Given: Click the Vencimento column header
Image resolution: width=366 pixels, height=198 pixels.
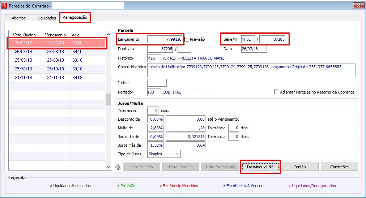Looking at the screenshot, I should [x=55, y=35].
